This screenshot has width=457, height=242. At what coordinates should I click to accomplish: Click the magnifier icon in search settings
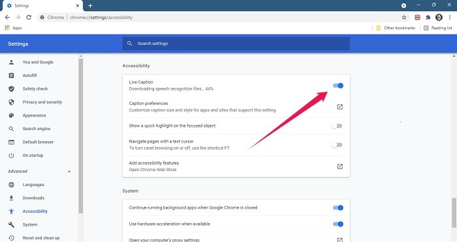coord(130,44)
